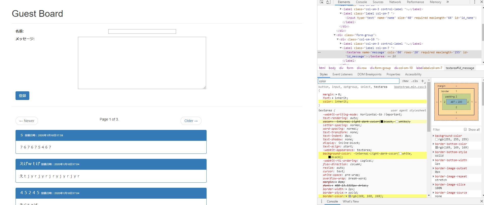Toggle the :hov element state panel
This screenshot has height=205, width=484.
[x=405, y=81]
